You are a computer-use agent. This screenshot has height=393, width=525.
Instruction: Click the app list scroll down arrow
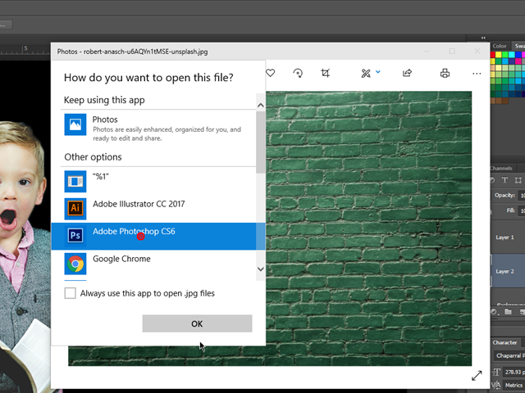point(261,269)
